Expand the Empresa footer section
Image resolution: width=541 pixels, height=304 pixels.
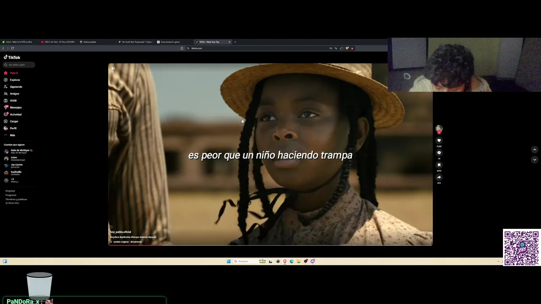pos(10,191)
